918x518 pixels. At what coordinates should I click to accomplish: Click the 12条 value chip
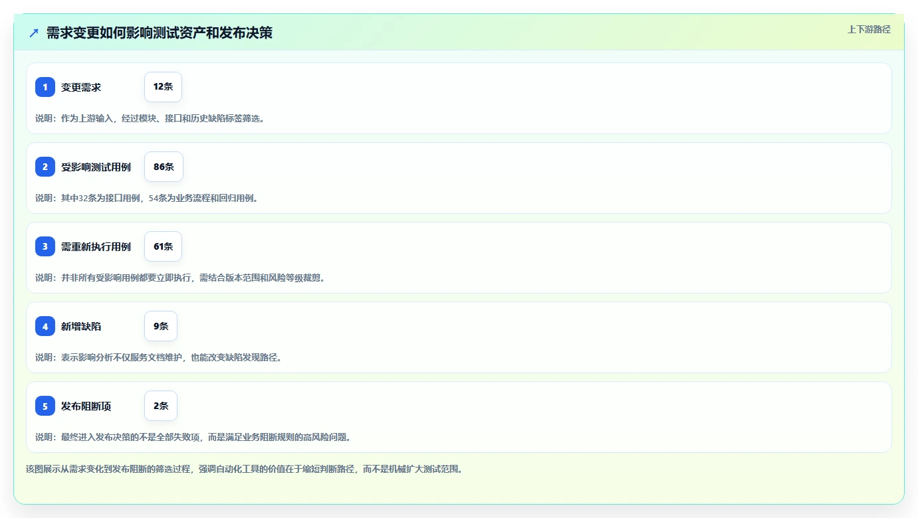click(x=163, y=87)
